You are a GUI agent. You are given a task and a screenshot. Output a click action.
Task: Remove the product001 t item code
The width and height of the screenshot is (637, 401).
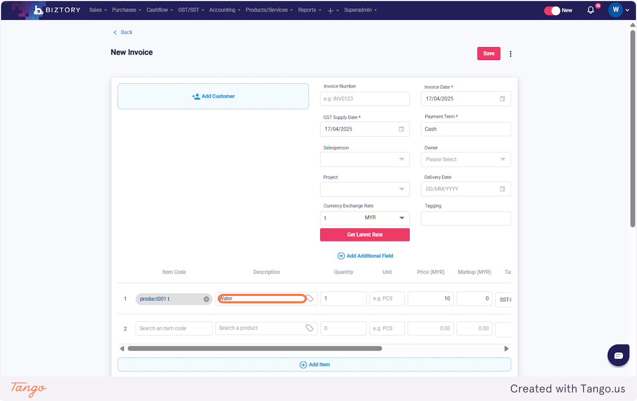point(206,299)
